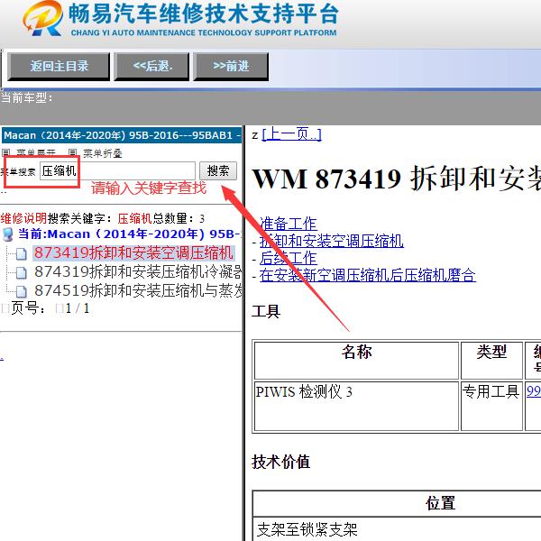Expand all menus via 菜单展开
Viewport: 541px width, 541px height.
(36, 153)
